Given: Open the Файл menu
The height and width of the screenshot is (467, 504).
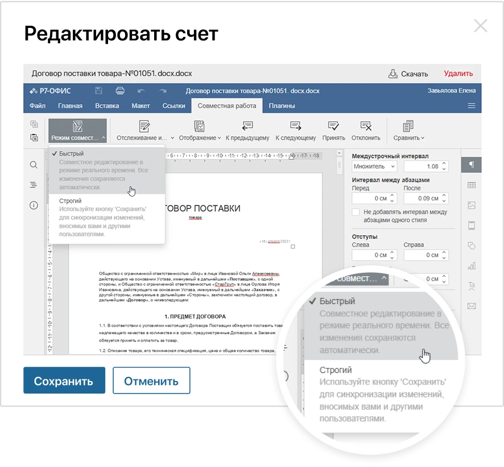Looking at the screenshot, I should pos(39,105).
